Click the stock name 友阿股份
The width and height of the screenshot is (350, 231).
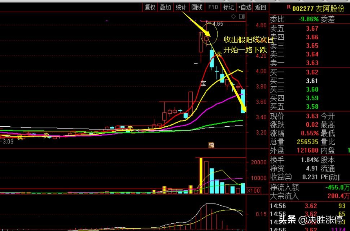(329, 8)
